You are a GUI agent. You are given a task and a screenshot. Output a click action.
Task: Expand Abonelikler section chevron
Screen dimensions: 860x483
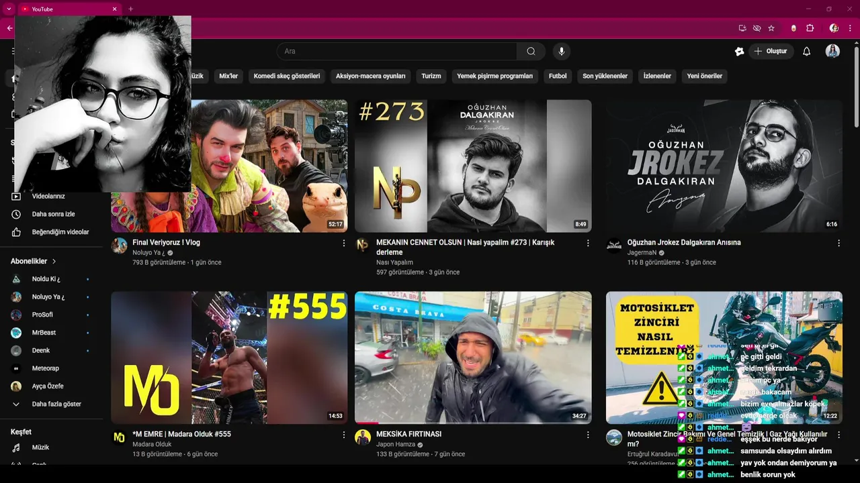click(x=54, y=261)
